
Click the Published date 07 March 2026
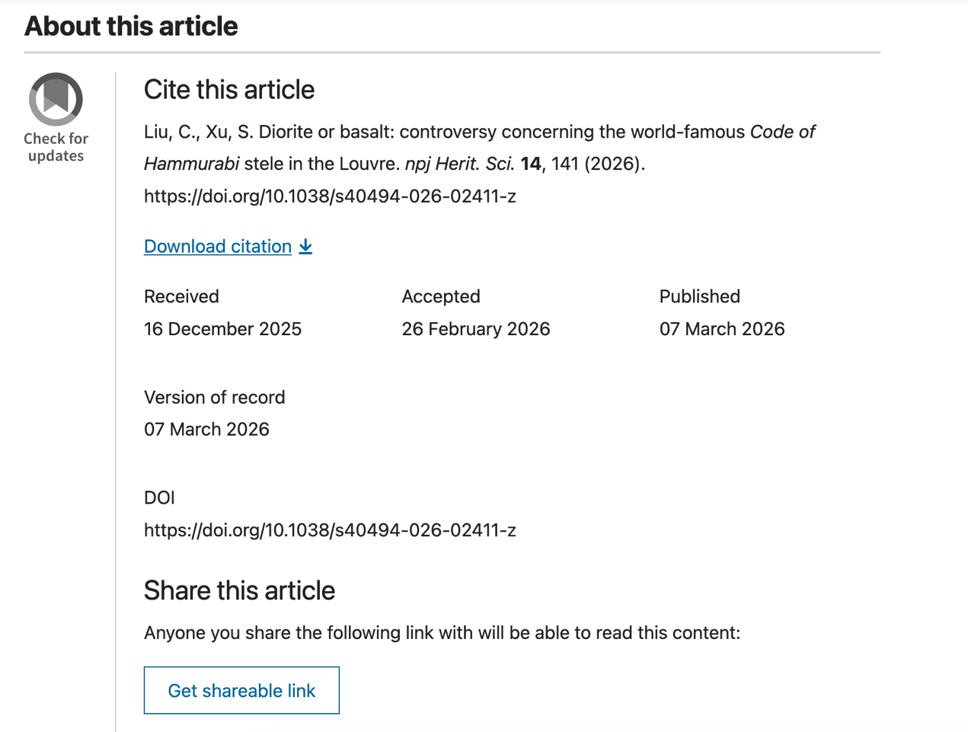click(x=721, y=329)
